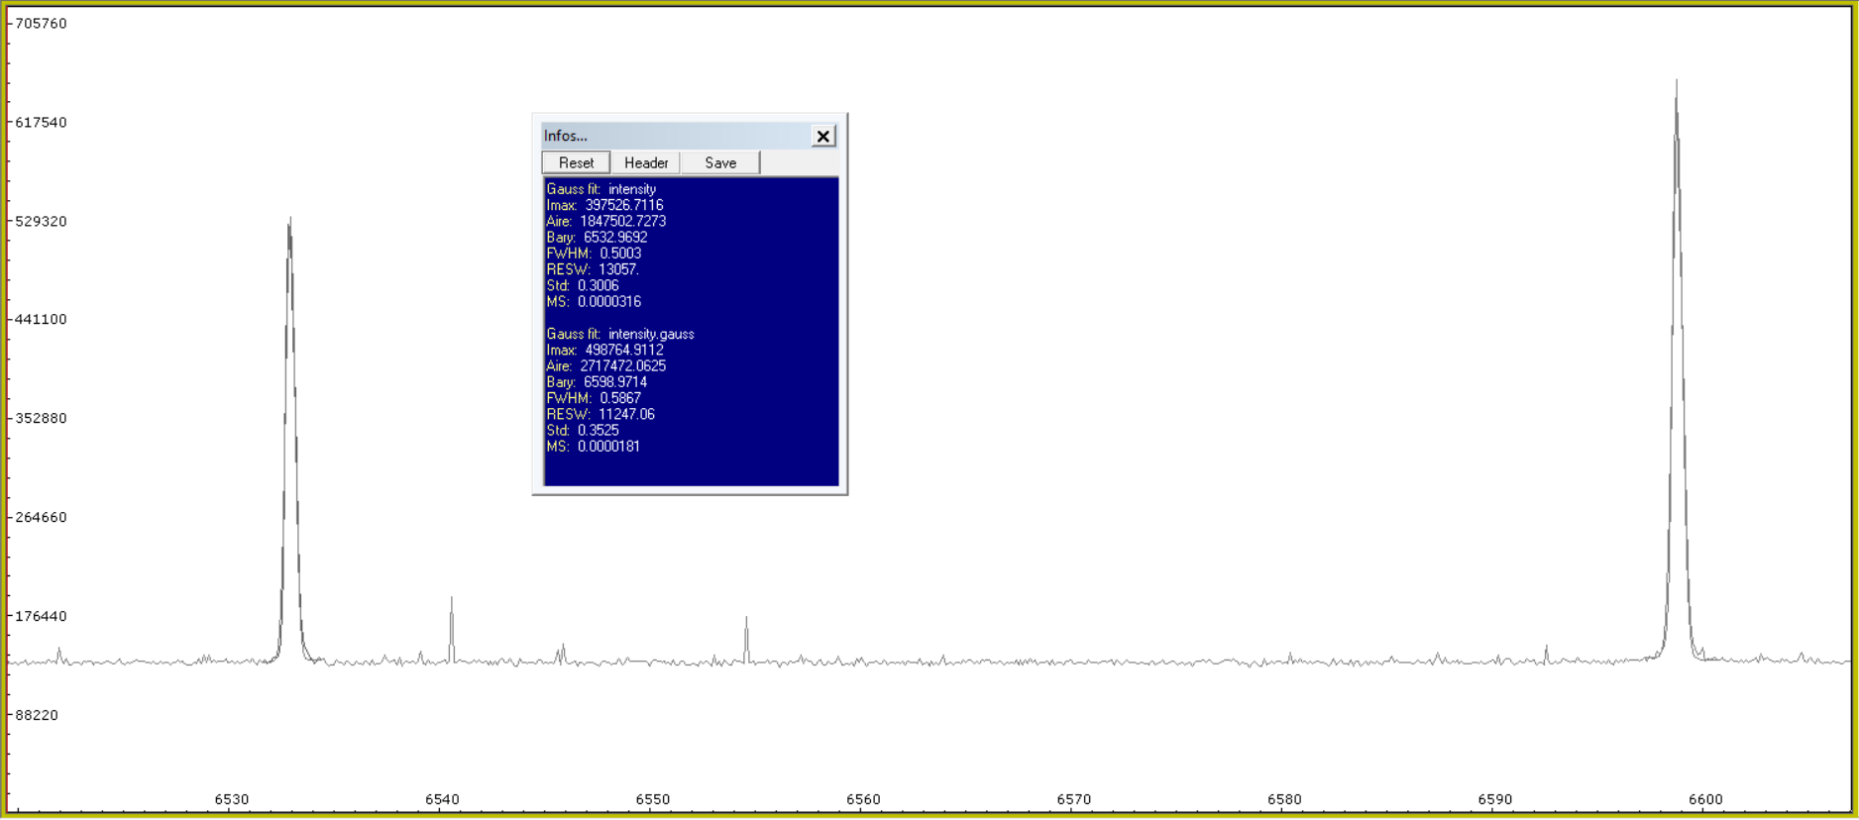Click the Reset button in Infos dialog
The height and width of the screenshot is (820, 1859).
click(x=576, y=163)
